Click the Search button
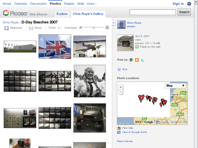The width and height of the screenshot is (198, 148). pyautogui.click(x=184, y=12)
